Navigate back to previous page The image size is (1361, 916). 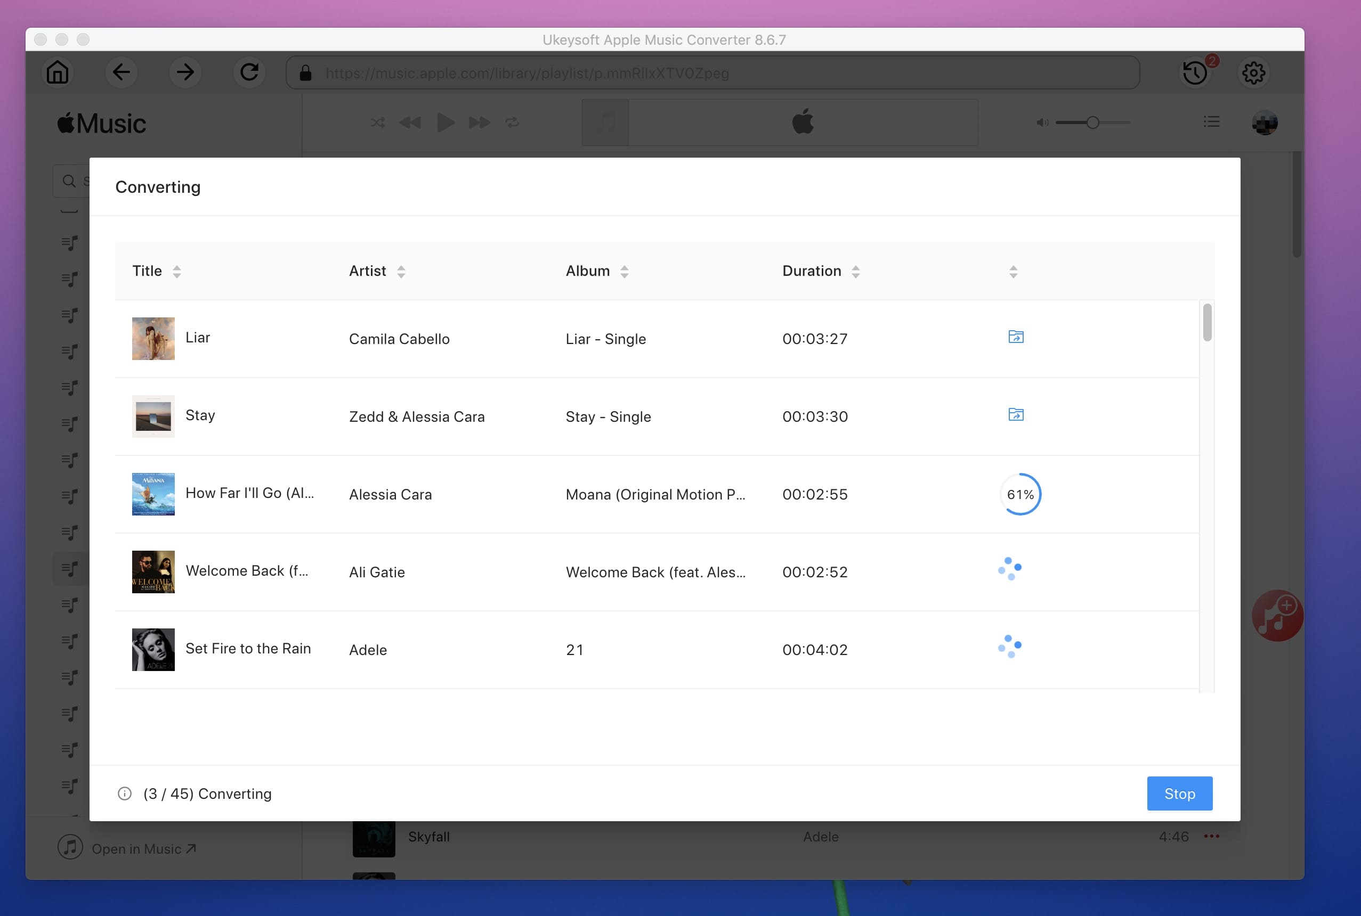[120, 72]
